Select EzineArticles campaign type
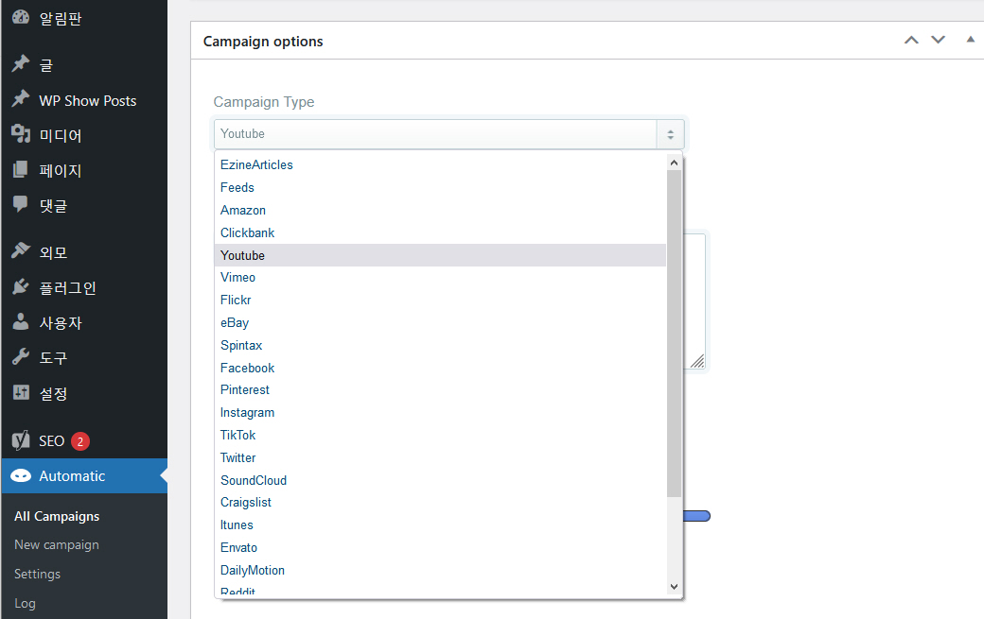Viewport: 984px width, 619px height. [x=440, y=164]
